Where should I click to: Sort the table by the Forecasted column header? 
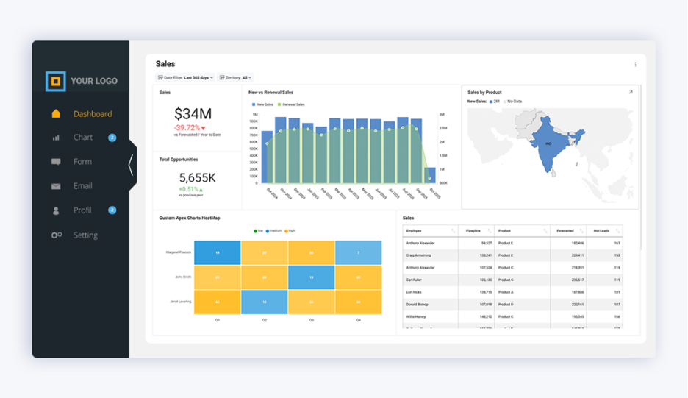pyautogui.click(x=565, y=231)
